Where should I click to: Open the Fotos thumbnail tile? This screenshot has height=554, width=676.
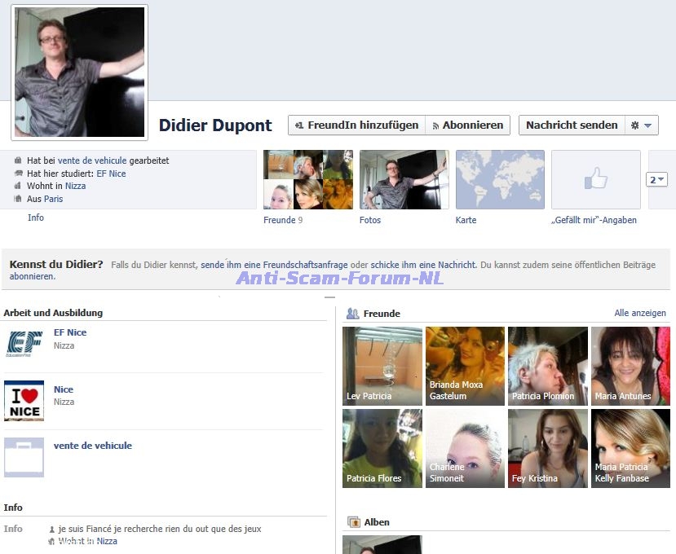pyautogui.click(x=404, y=179)
